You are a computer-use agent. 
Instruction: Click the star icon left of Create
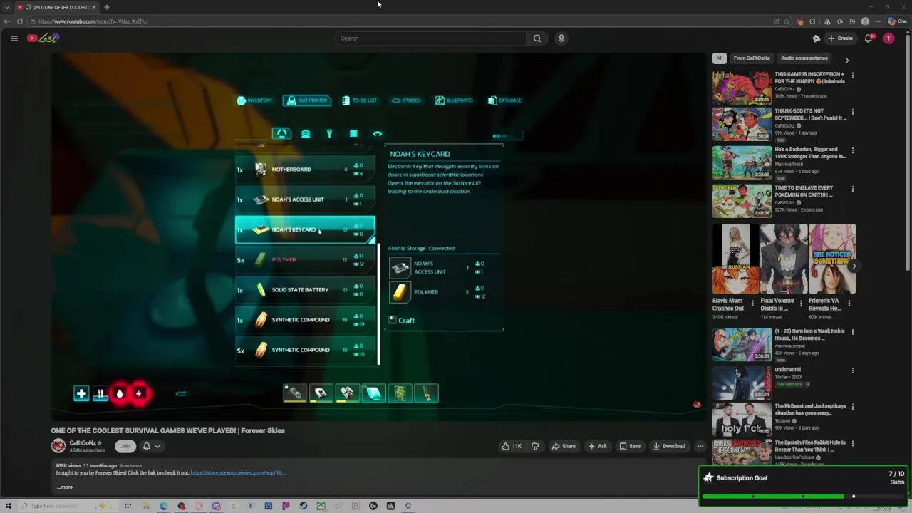(x=817, y=38)
